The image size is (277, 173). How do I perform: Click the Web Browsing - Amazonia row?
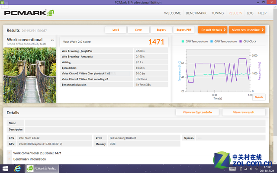pyautogui.click(x=114, y=57)
